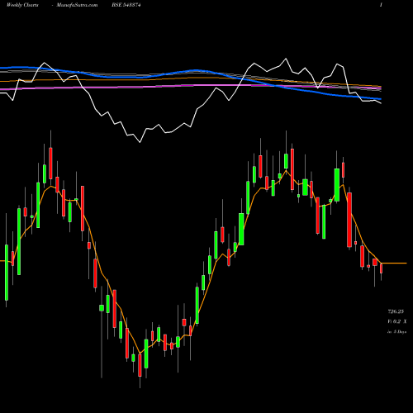Click the "Weekly Charts" title text
Image resolution: width=413 pixels, height=413 pixels.
click(22, 5)
